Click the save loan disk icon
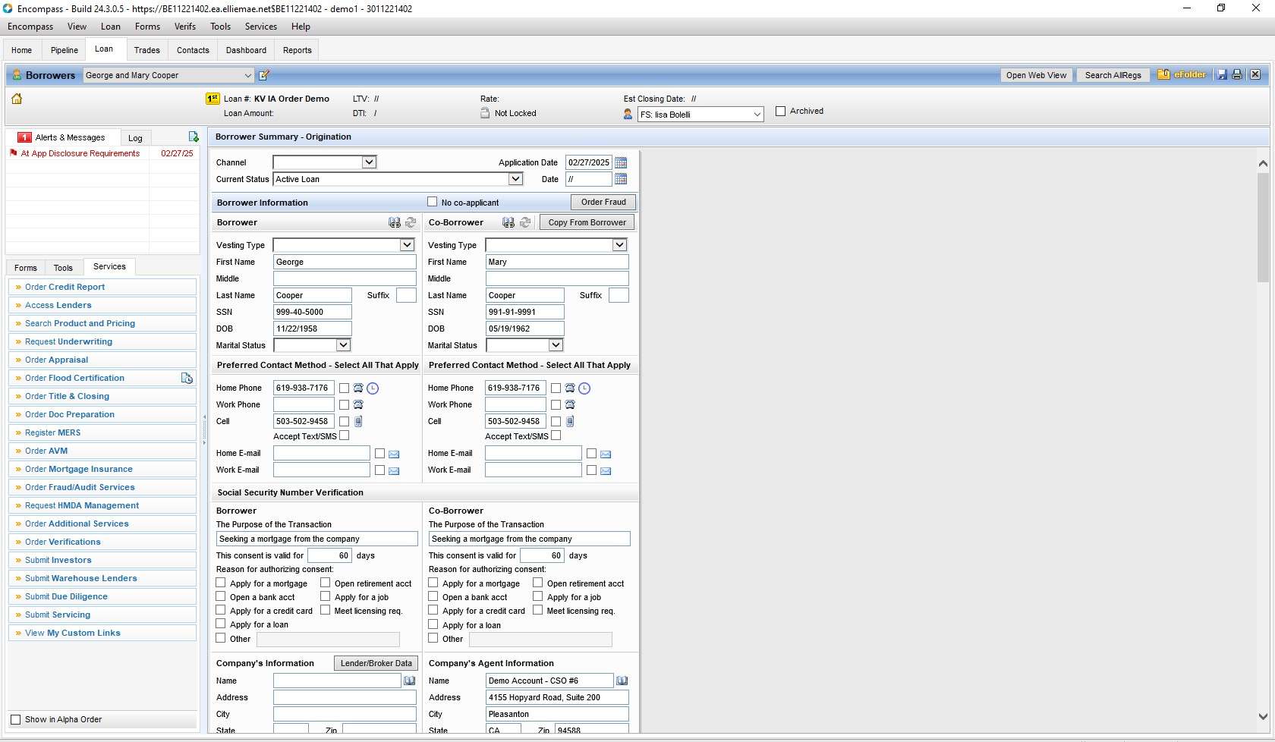1275x742 pixels. click(x=1222, y=74)
